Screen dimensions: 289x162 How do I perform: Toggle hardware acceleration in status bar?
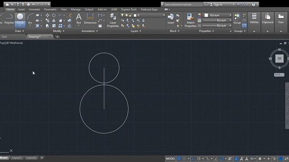tap(280, 158)
